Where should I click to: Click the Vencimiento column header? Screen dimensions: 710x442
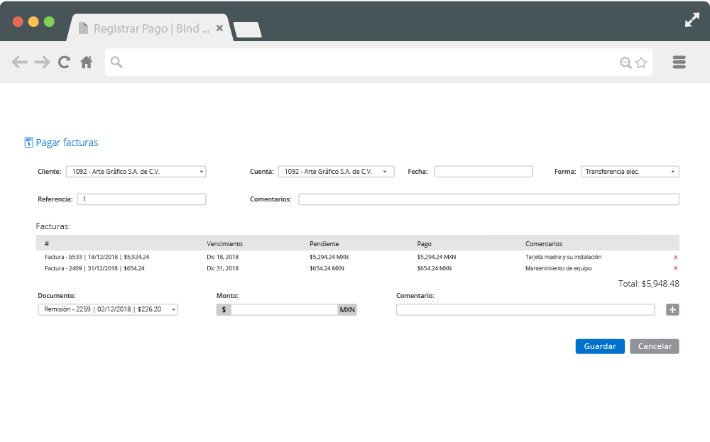224,244
